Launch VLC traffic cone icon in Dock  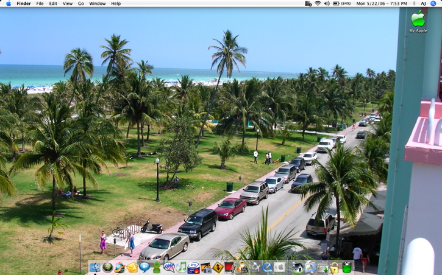(242, 268)
